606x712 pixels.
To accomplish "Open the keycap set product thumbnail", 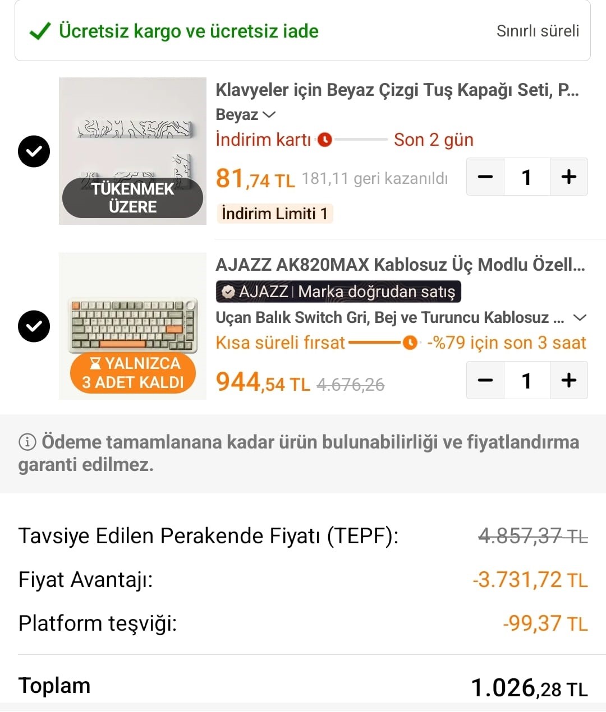I will pyautogui.click(x=132, y=151).
